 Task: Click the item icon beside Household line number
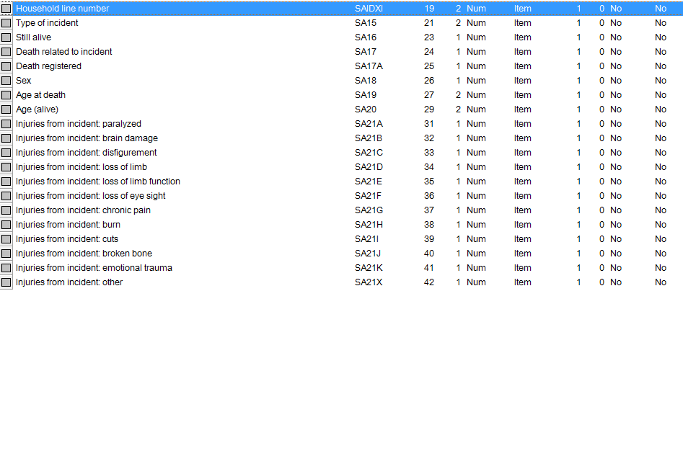click(6, 9)
